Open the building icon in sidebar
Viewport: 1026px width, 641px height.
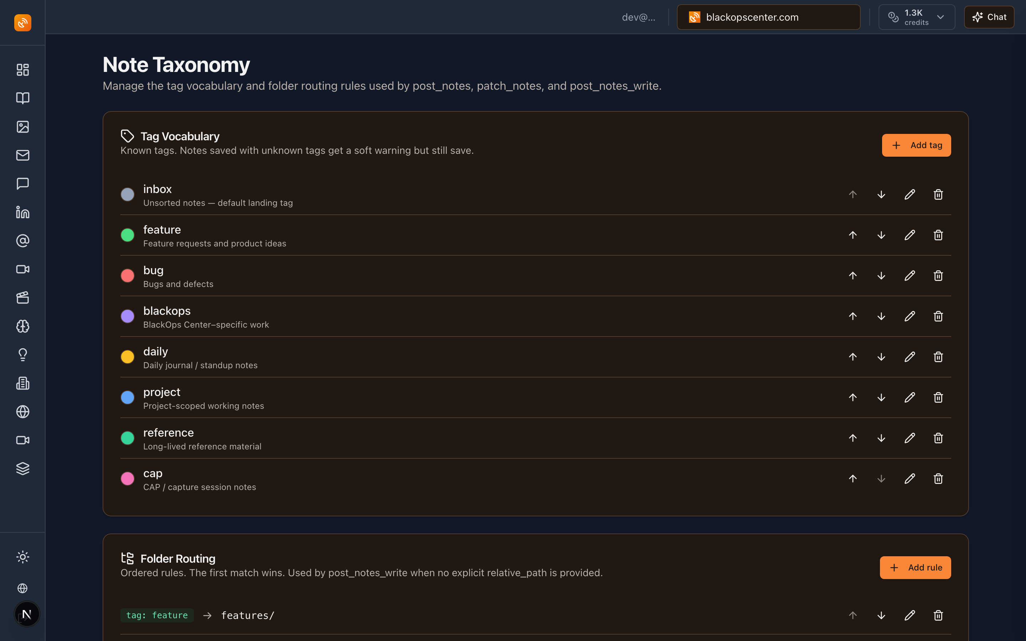22,383
